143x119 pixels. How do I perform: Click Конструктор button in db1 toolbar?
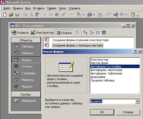[x=42, y=33]
